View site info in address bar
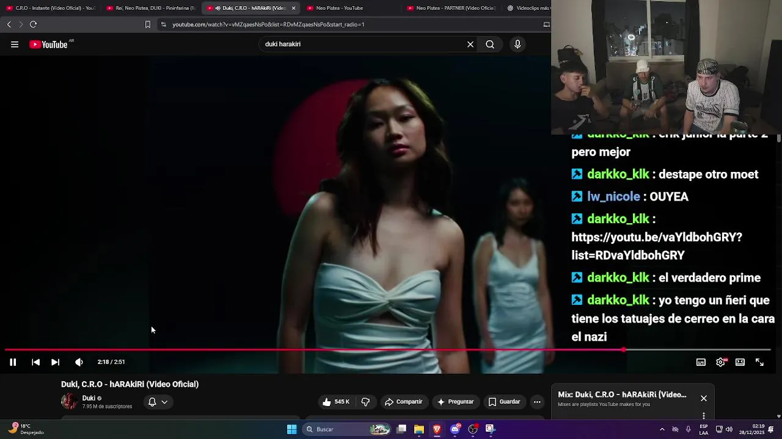 click(x=163, y=24)
